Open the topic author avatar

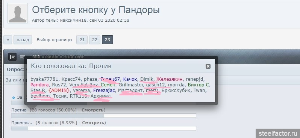(18, 13)
